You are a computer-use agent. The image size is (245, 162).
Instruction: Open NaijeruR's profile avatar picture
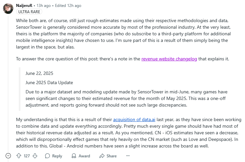[x=8, y=9]
